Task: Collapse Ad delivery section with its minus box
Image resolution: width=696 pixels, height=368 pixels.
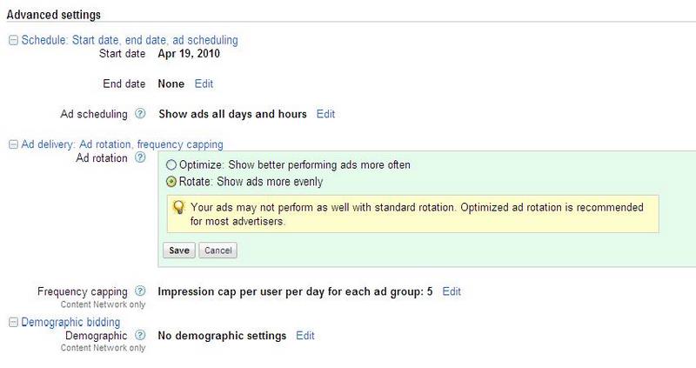Action: click(12, 144)
